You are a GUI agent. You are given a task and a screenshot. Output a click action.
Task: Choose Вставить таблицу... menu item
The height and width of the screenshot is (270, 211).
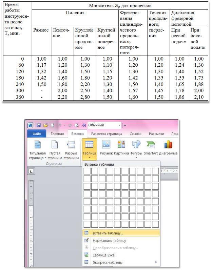(121, 233)
